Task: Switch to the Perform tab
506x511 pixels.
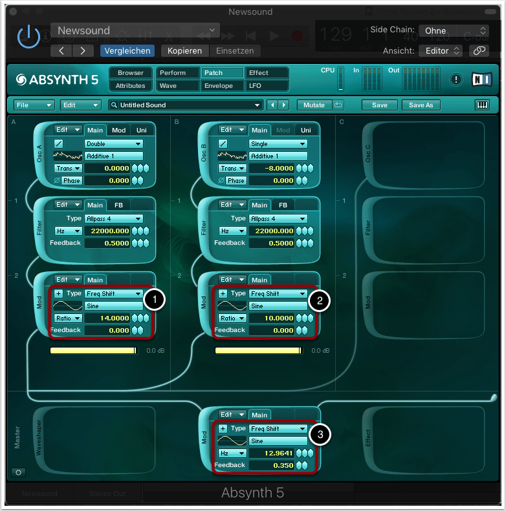Action: click(178, 72)
